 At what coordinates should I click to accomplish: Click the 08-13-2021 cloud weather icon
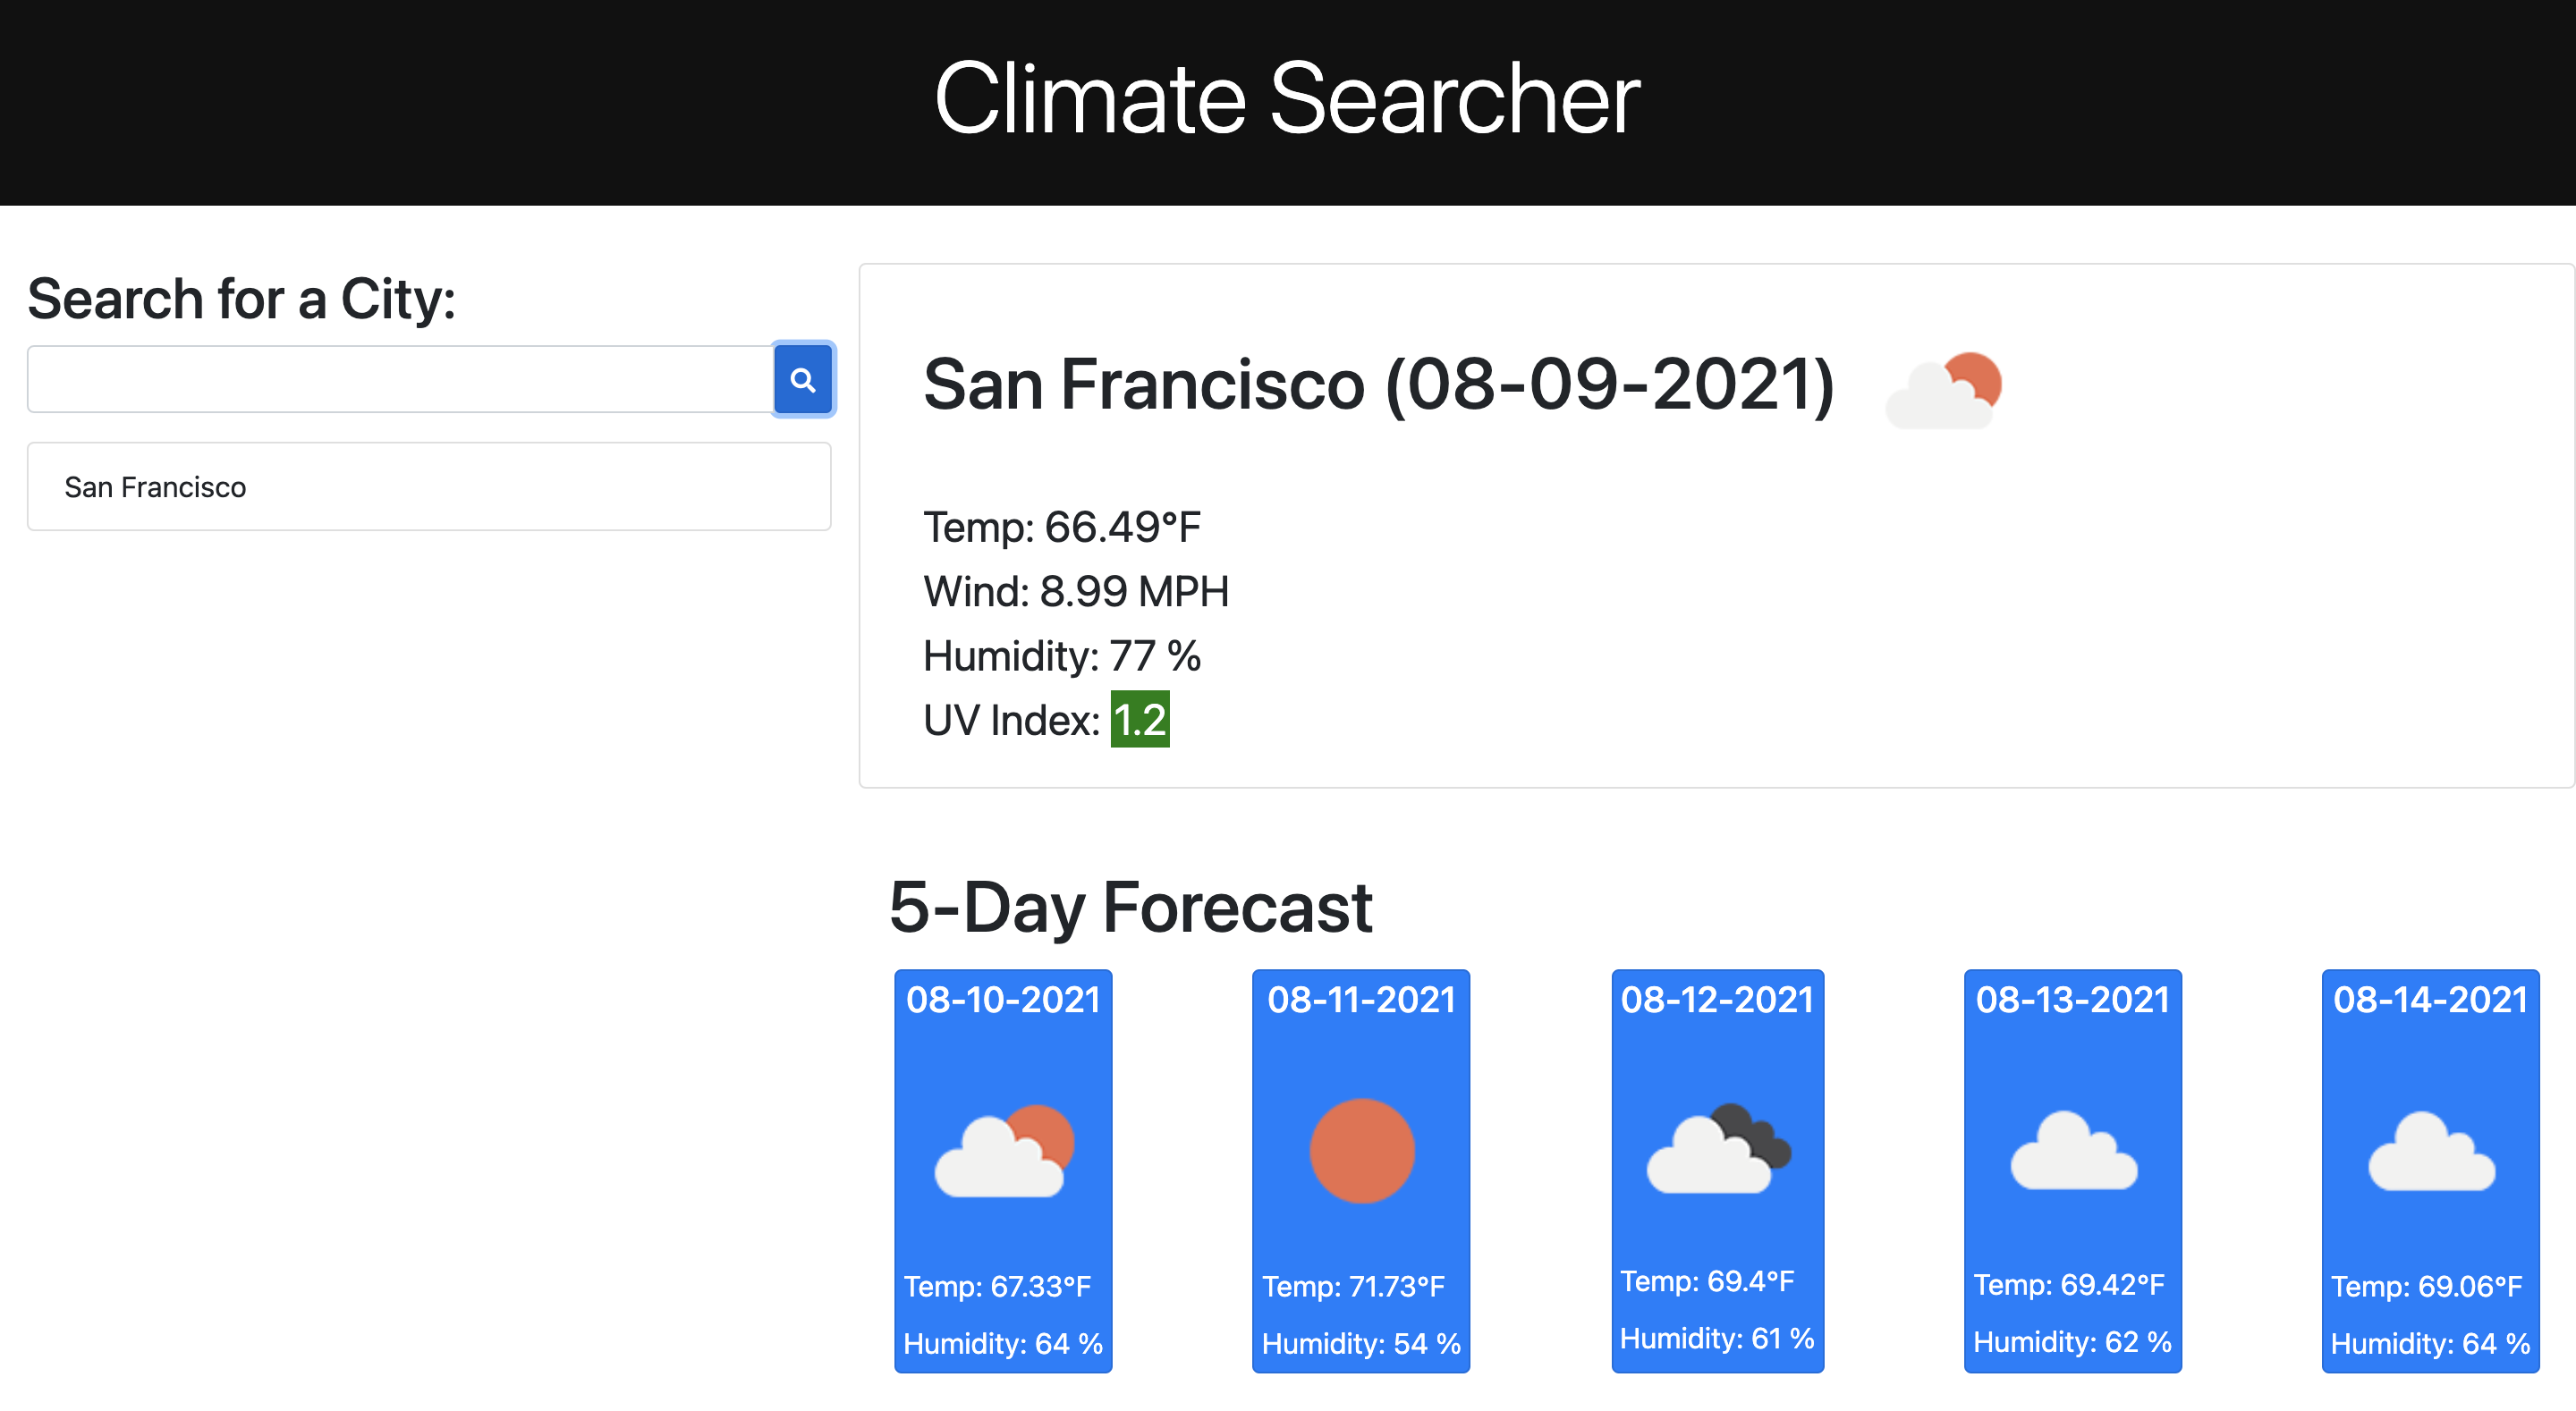pyautogui.click(x=2073, y=1151)
